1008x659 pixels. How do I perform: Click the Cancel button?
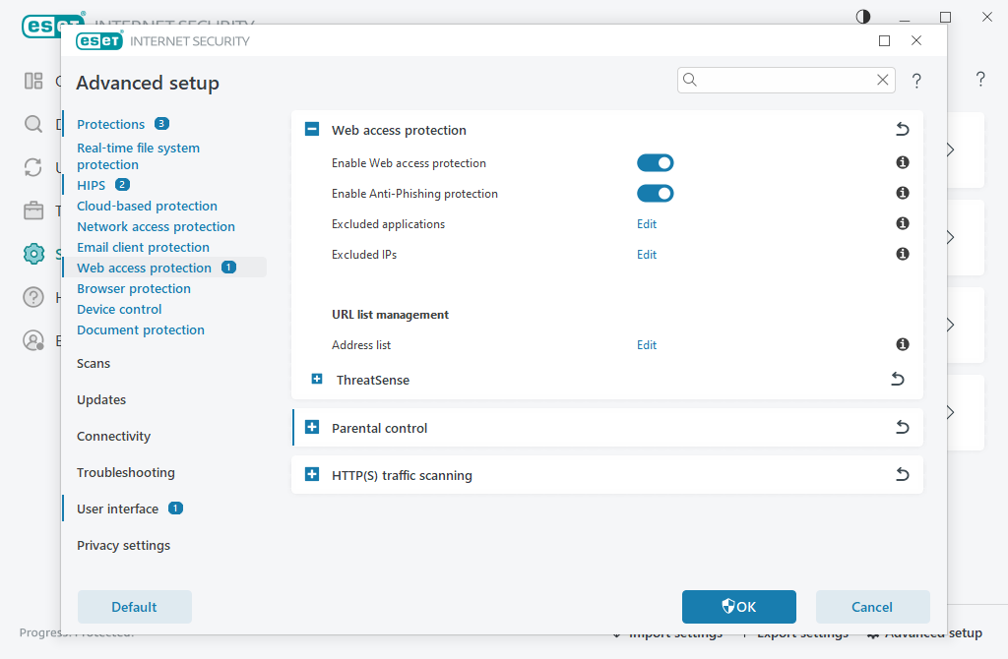872,606
